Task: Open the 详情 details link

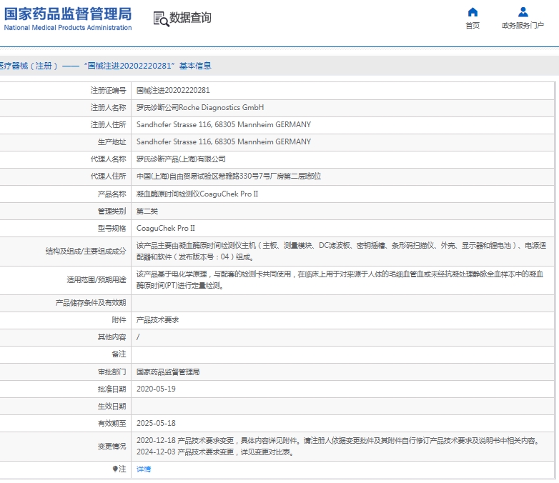Action: (144, 469)
